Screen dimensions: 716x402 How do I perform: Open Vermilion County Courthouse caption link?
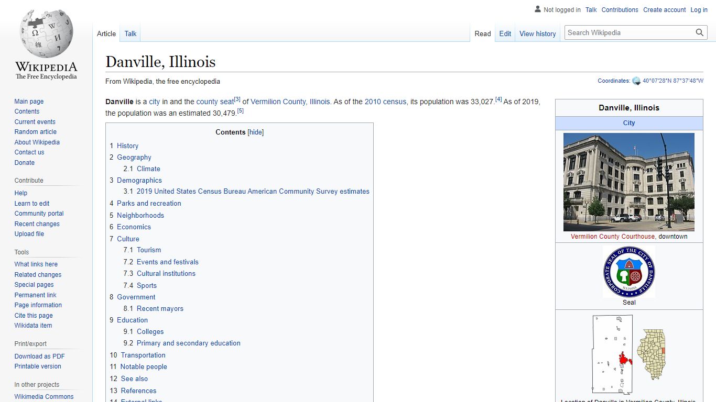[613, 237]
